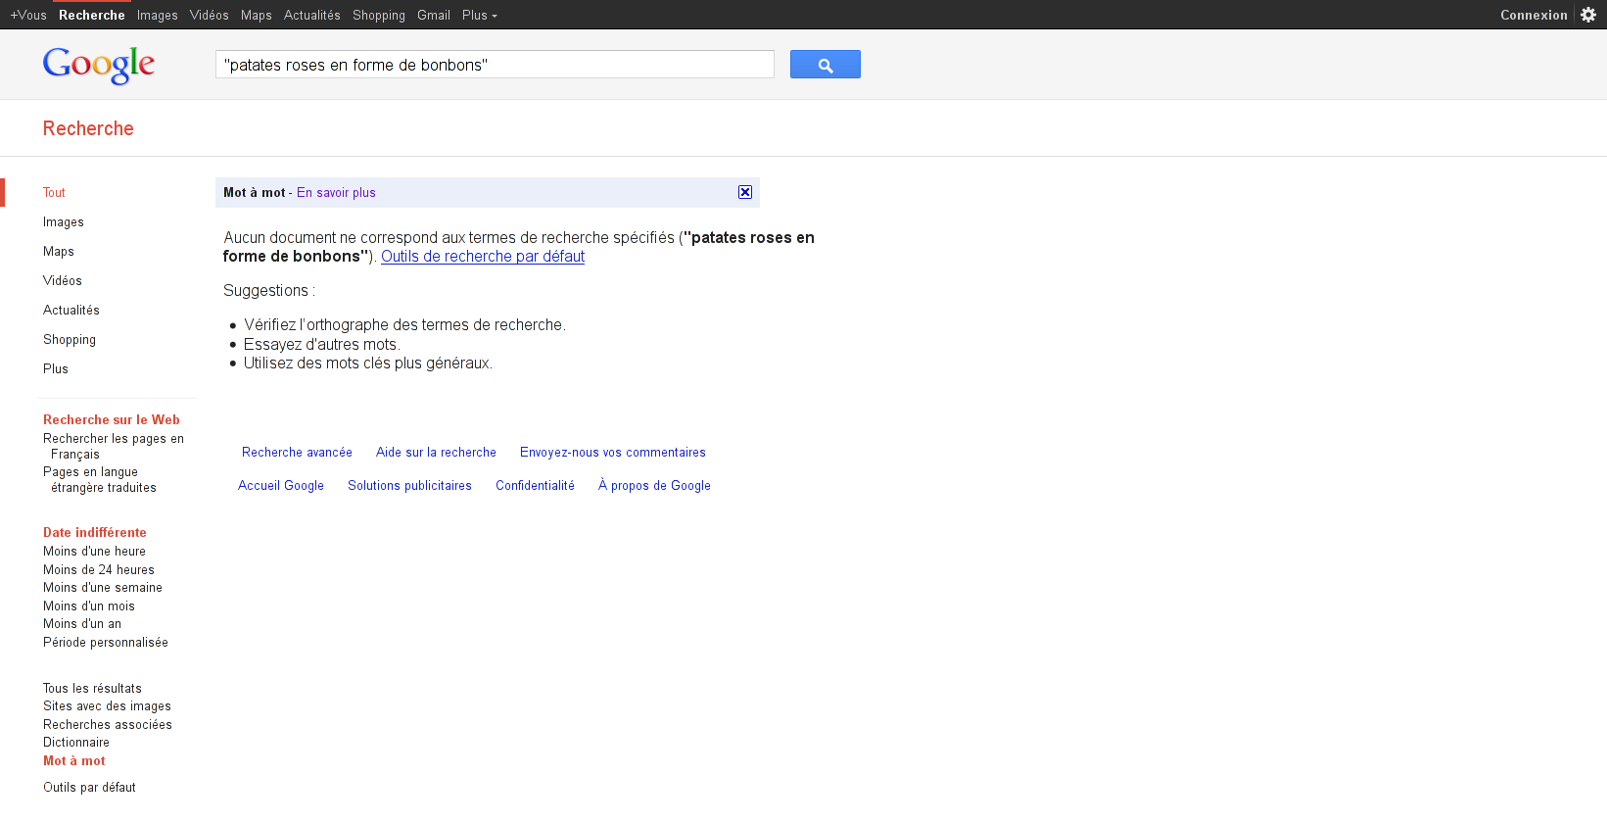Close the 'Mot à mot' notice bar

(x=745, y=192)
